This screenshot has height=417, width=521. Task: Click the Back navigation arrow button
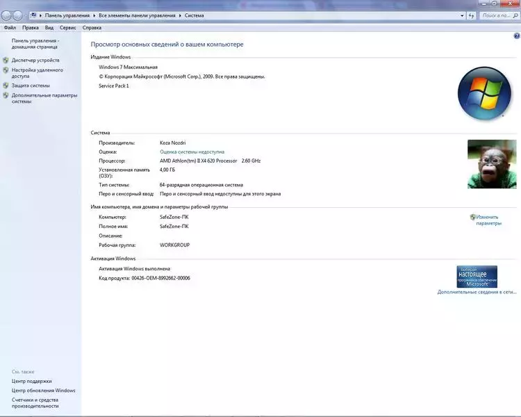6,15
